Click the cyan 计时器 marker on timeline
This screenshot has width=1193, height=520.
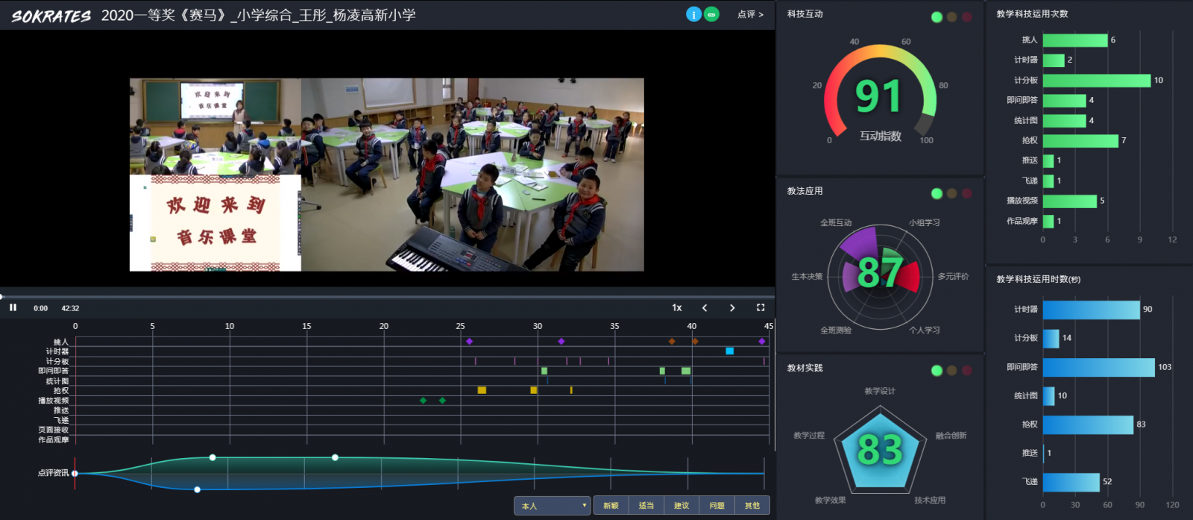(729, 351)
